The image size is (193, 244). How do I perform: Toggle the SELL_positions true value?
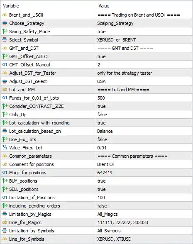144,189
